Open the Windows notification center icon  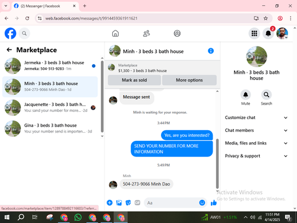pyautogui.click(x=288, y=217)
